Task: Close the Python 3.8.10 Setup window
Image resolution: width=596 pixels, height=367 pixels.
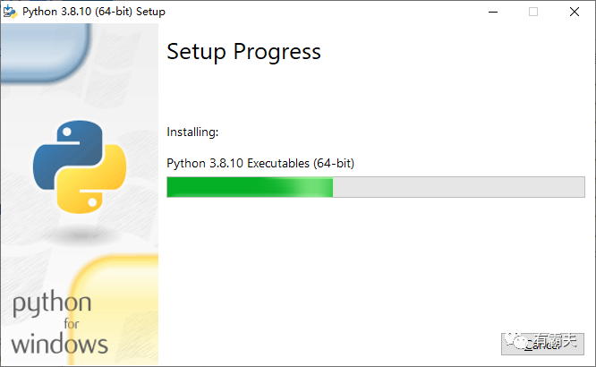Action: click(575, 12)
